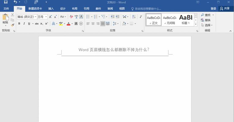234x122 pixels.
Task: Apply the No Spacing (无间隔) style
Action: point(169,20)
